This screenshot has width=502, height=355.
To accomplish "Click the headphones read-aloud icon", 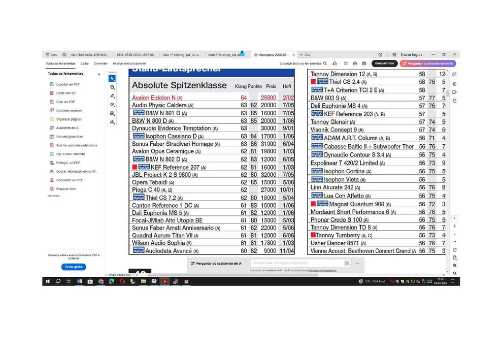I will coord(334,63).
